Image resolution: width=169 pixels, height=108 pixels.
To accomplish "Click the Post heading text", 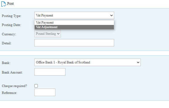I will [x=10, y=4].
